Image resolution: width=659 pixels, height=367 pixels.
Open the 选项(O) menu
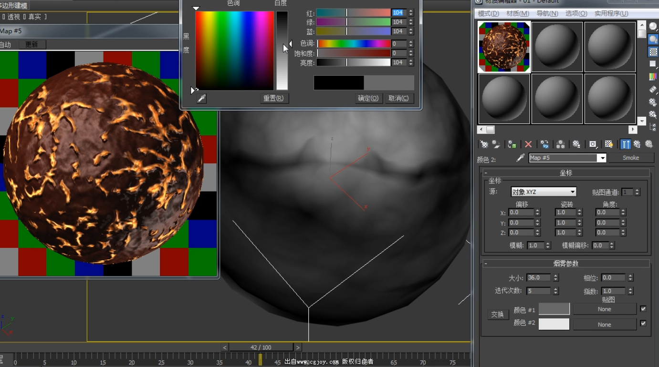point(576,13)
